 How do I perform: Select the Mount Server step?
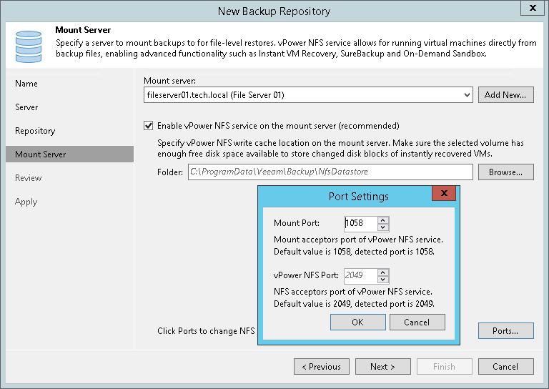coord(40,154)
